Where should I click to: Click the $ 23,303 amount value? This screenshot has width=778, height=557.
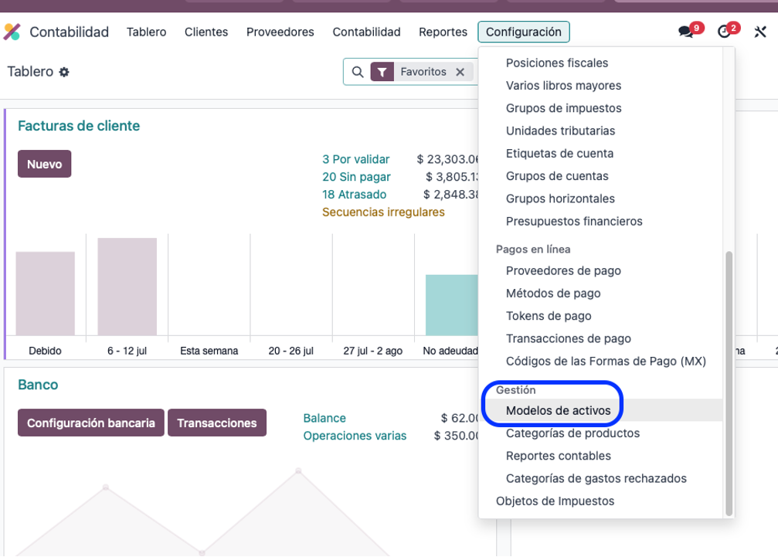pyautogui.click(x=447, y=159)
